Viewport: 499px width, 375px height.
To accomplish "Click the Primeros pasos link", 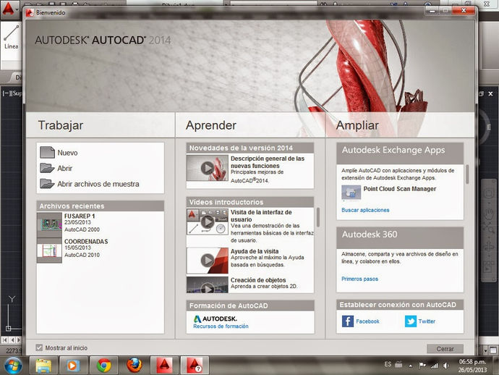I will (x=360, y=279).
